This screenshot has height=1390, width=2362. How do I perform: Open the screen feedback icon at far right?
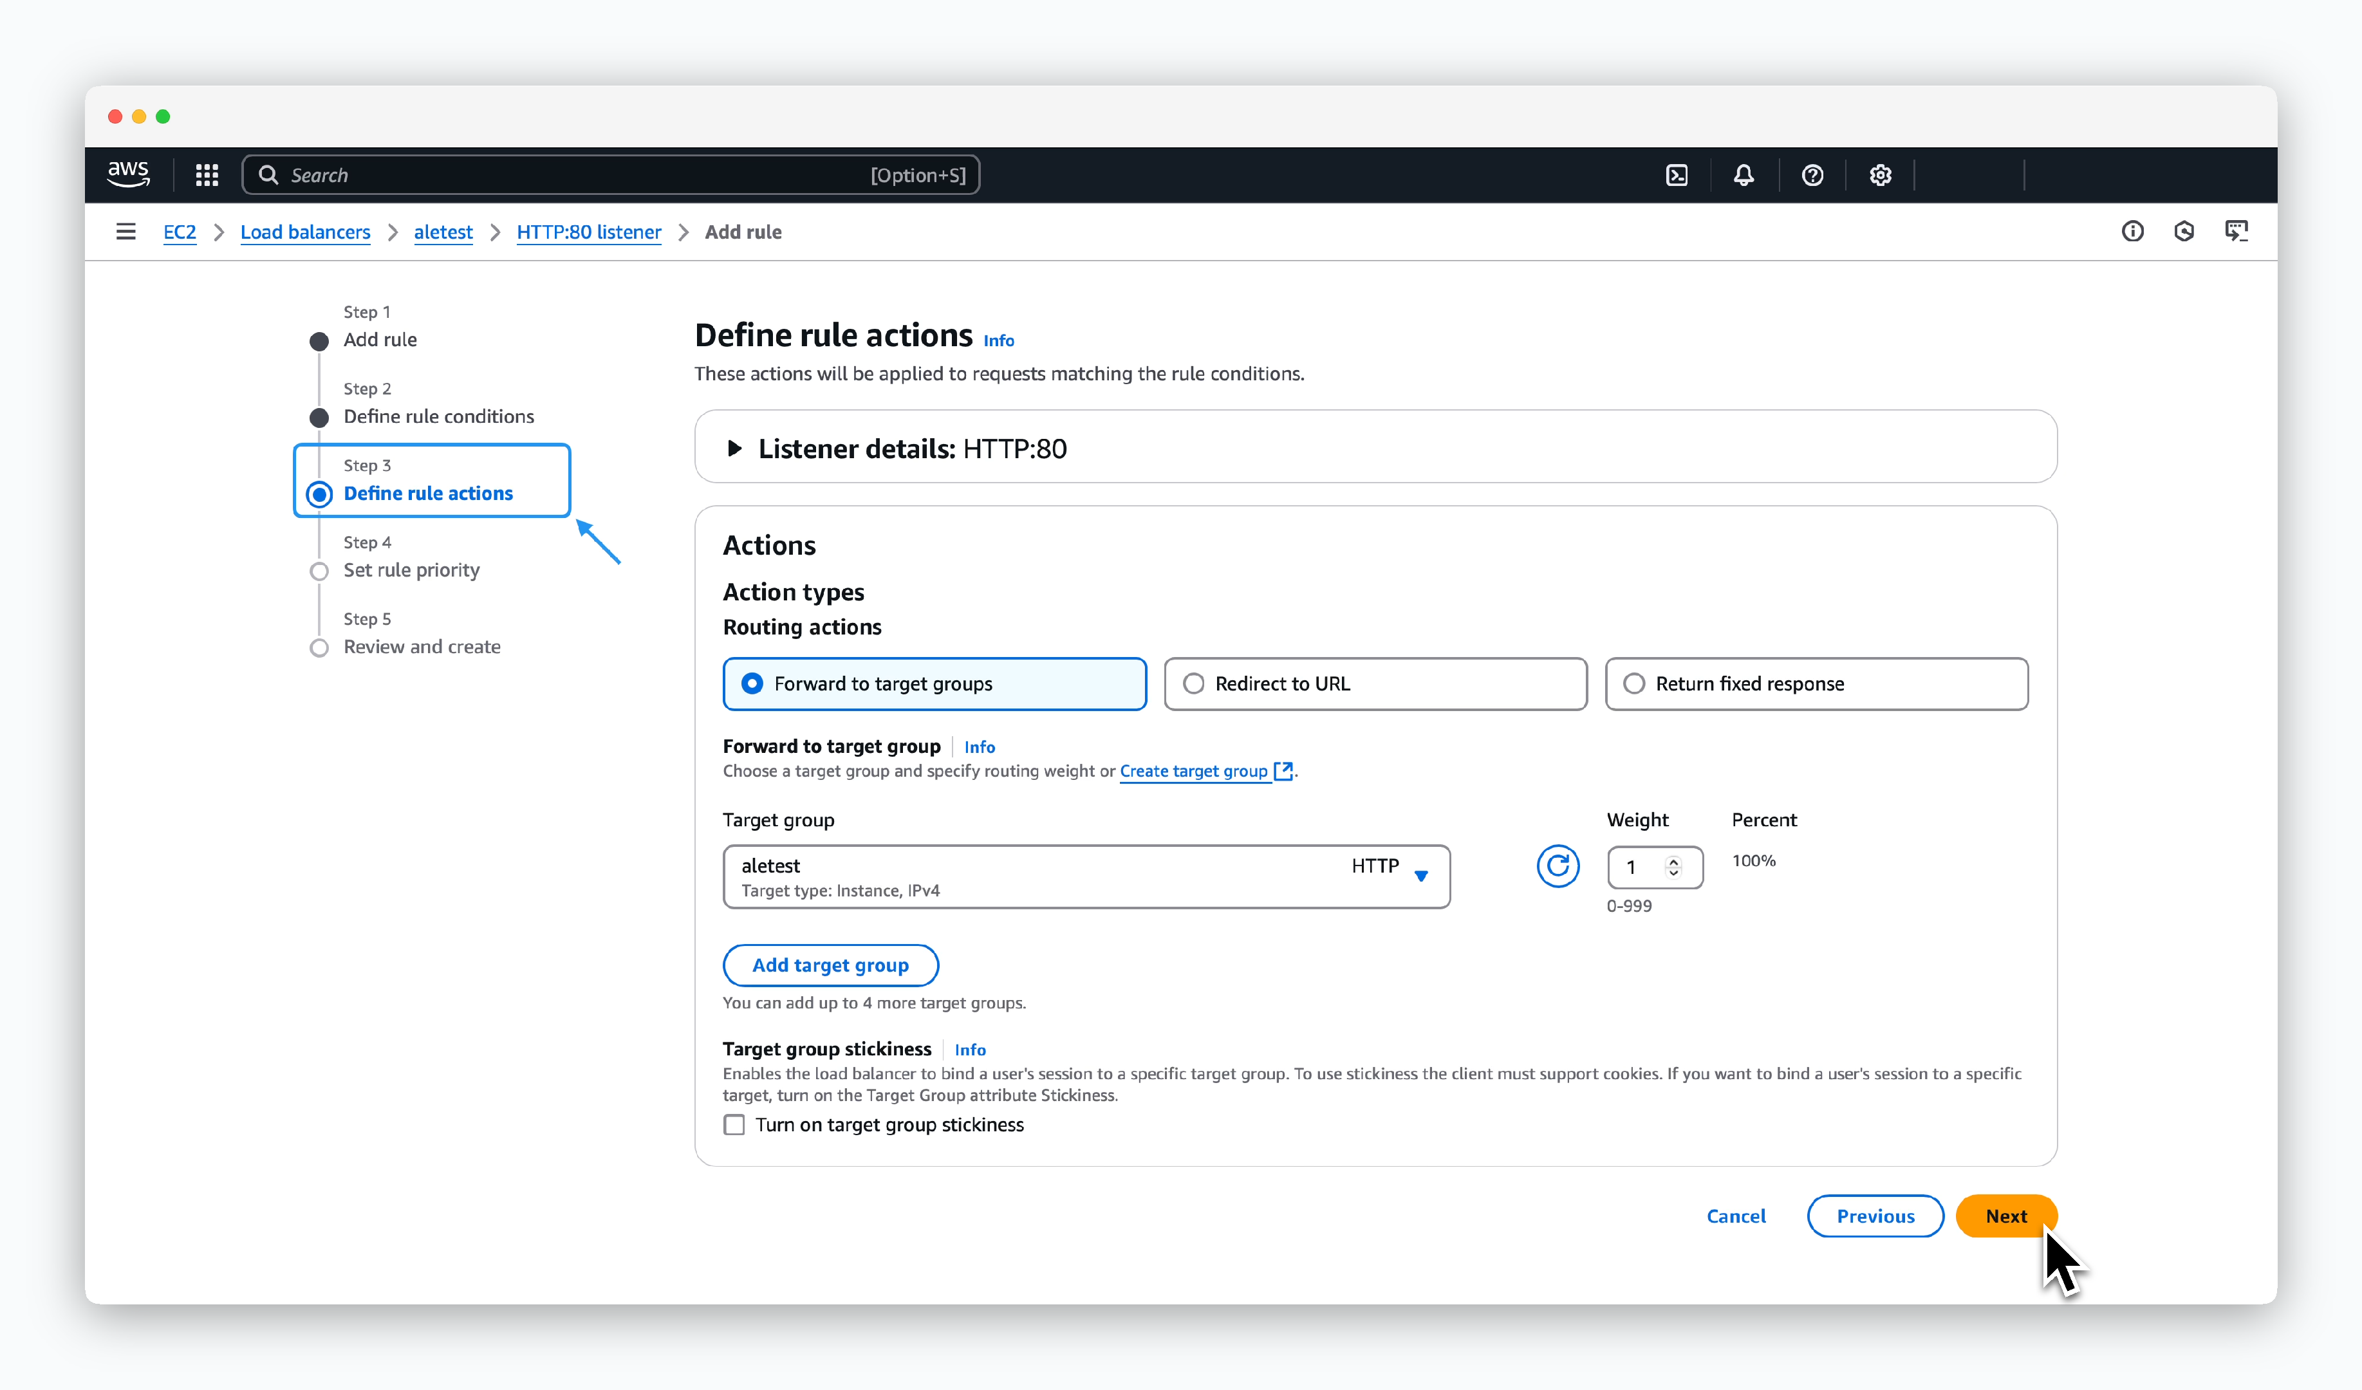2236,232
